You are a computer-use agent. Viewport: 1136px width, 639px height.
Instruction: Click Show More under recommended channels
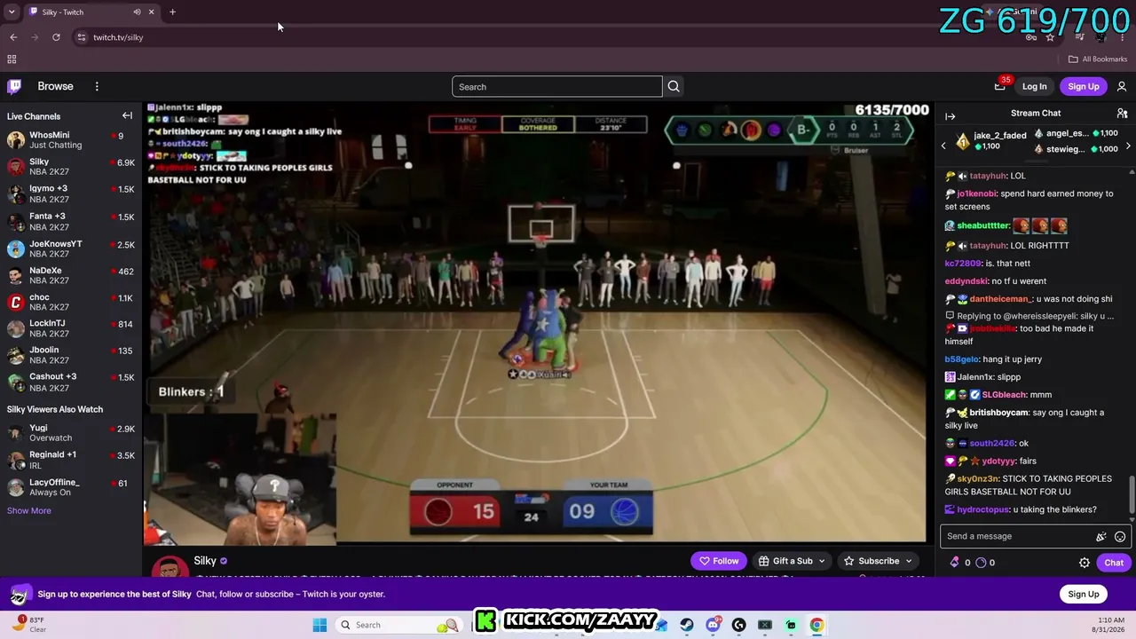29,510
